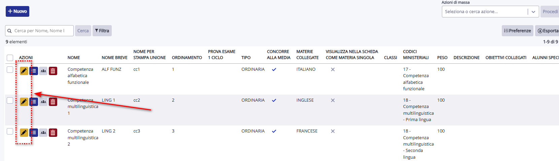Export the list with Esporta button

(548, 31)
